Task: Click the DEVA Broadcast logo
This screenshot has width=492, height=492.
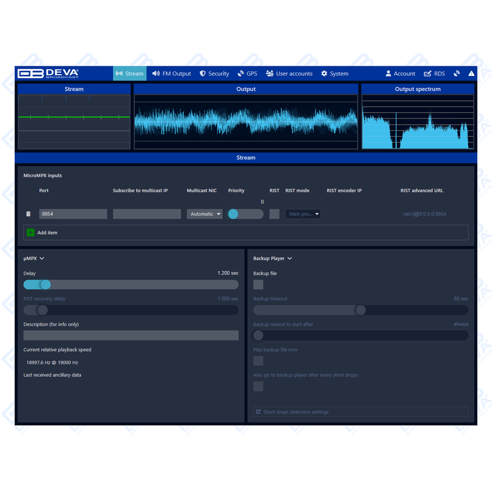Action: (48, 73)
